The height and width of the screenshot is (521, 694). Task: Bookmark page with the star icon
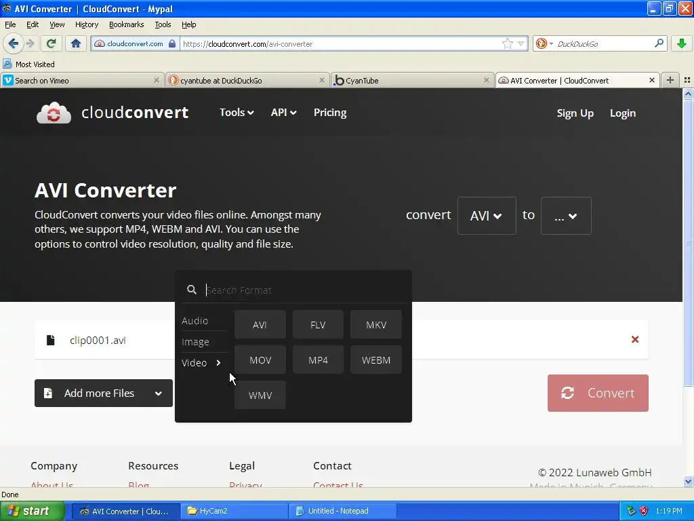click(x=507, y=43)
